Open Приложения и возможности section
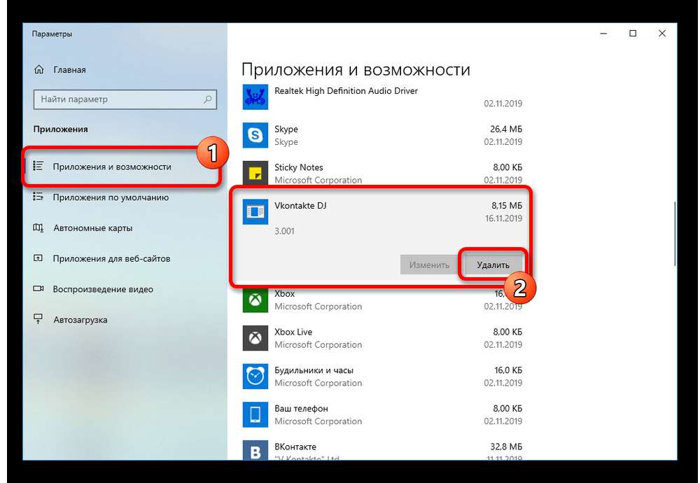 tap(112, 167)
